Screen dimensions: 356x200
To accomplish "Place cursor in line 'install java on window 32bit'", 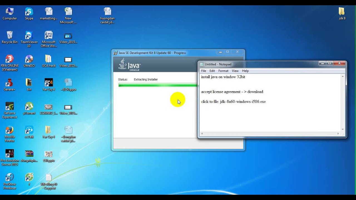I will tap(223, 77).
